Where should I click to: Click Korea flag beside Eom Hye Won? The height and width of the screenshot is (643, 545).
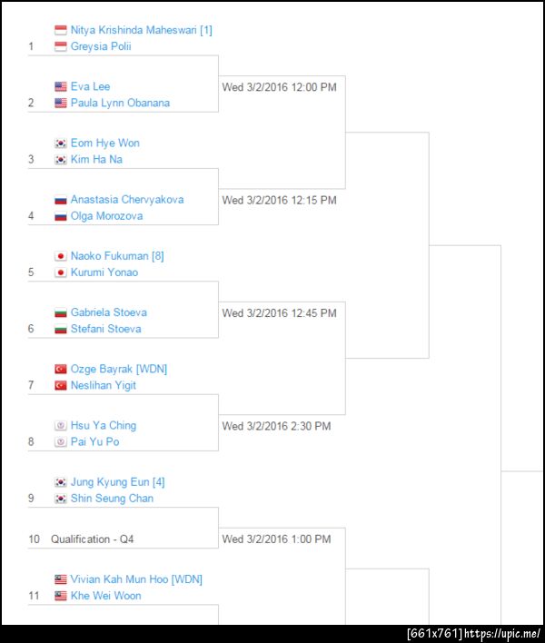[x=61, y=143]
